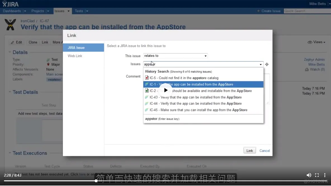Select the Web Link tab
Screen dimensions: 331x186
75,56
